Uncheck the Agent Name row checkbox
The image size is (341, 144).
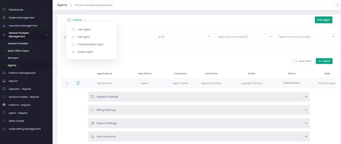(x=78, y=83)
